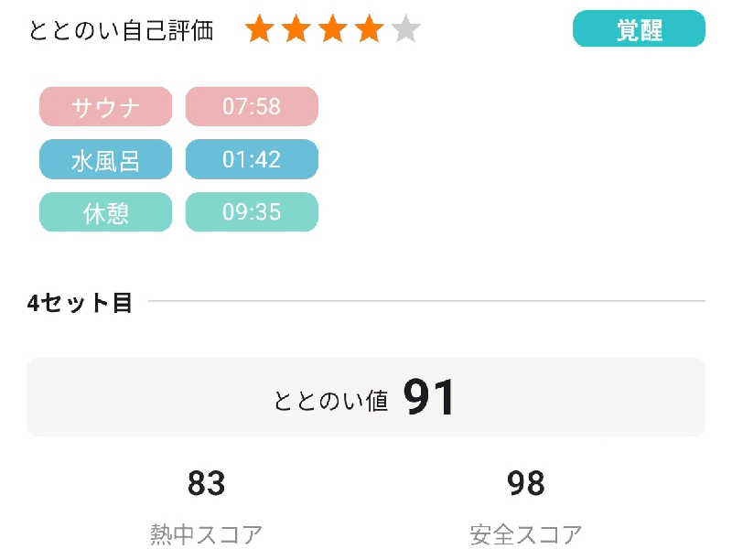The height and width of the screenshot is (549, 732).
Task: Select the 4セット目 section header
Action: (x=80, y=303)
